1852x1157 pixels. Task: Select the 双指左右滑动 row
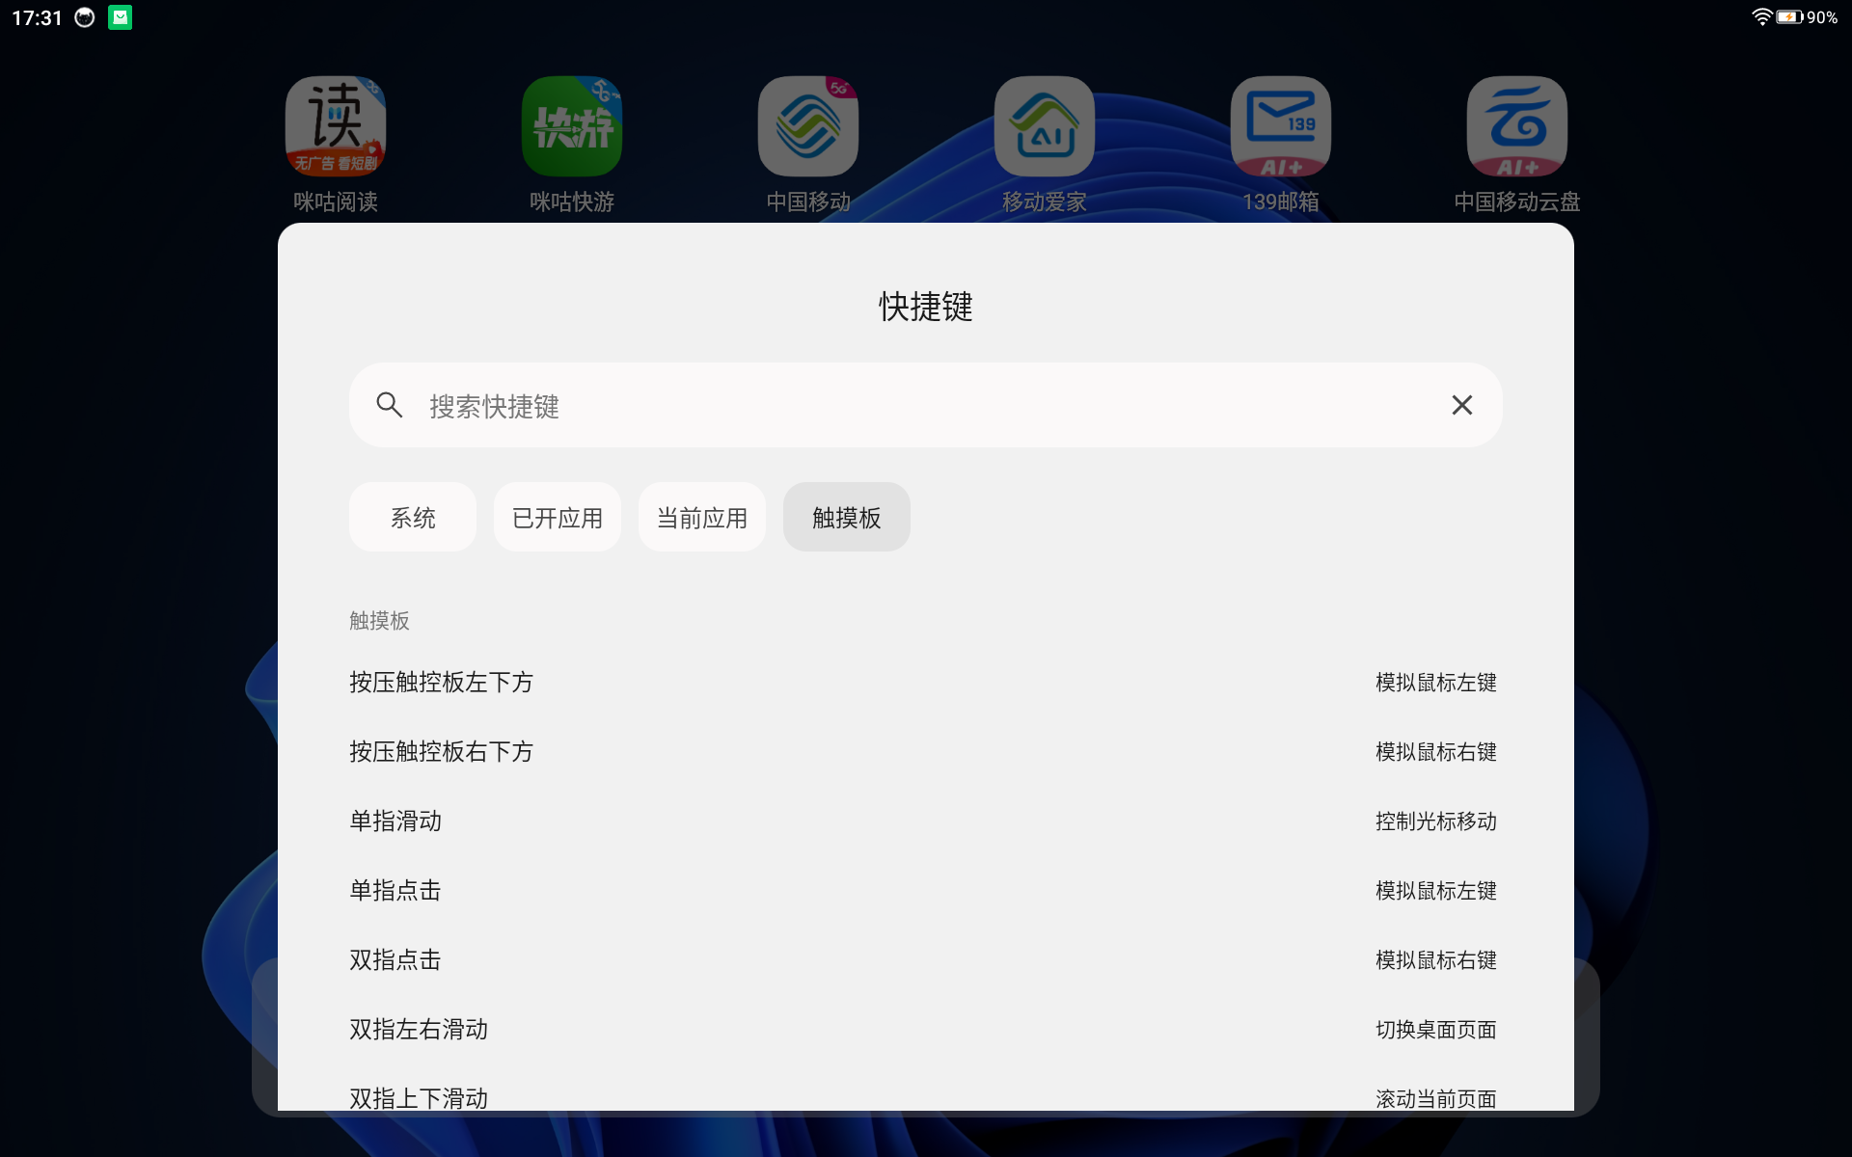(x=924, y=1030)
